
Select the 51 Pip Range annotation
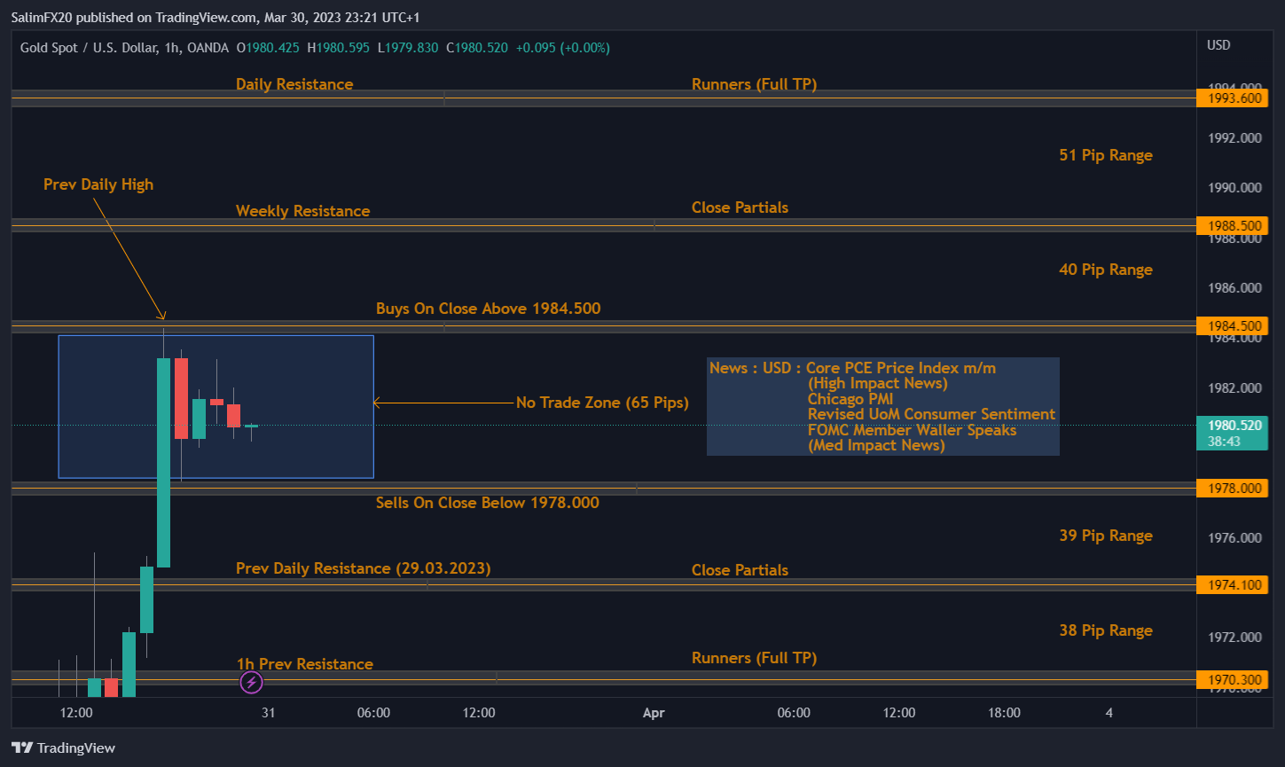pos(1105,155)
